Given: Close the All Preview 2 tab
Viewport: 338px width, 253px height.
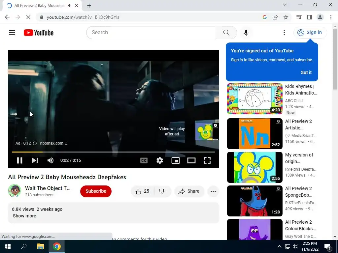Looking at the screenshot, I should point(77,6).
